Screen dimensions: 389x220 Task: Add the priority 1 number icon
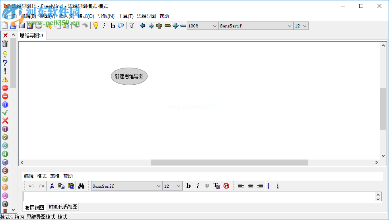(x=5, y=129)
